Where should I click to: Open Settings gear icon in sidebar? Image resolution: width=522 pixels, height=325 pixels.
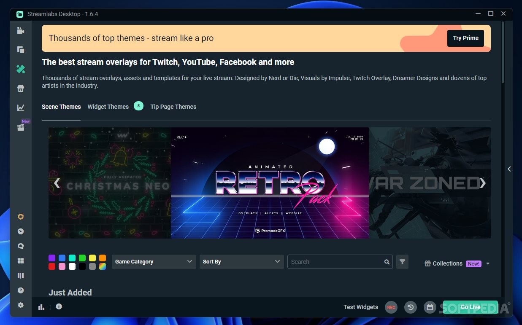(20, 305)
